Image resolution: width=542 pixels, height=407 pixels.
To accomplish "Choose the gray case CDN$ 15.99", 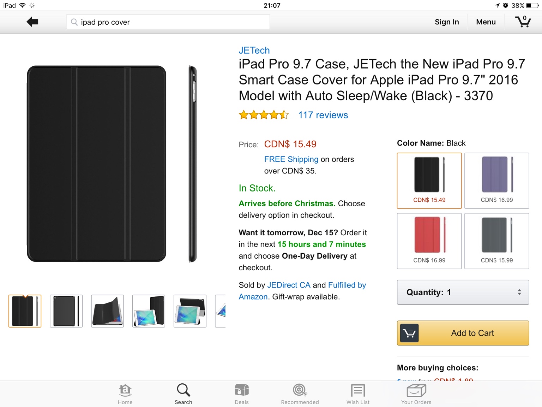I will click(x=497, y=241).
